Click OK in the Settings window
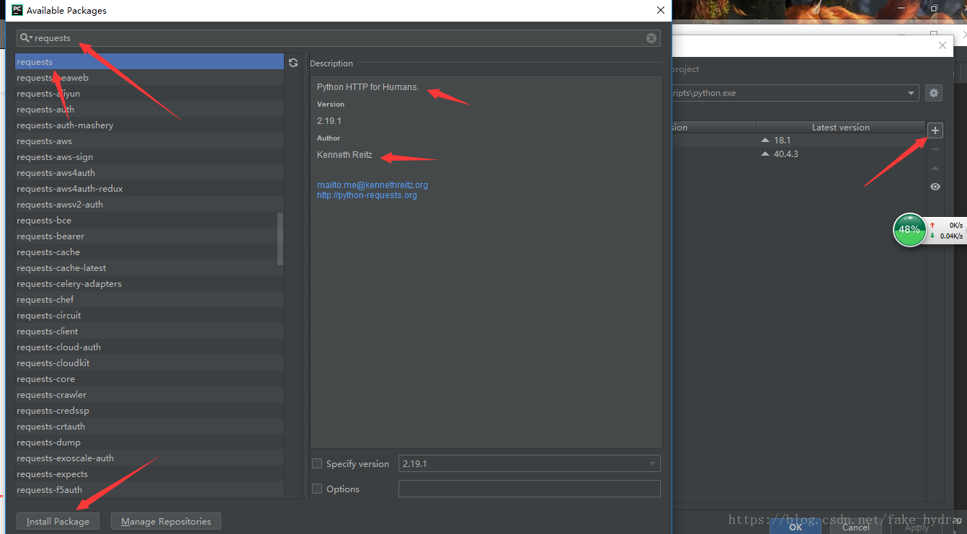This screenshot has width=967, height=534. (x=796, y=527)
